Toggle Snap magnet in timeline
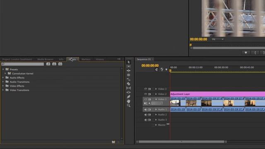 pos(157,70)
